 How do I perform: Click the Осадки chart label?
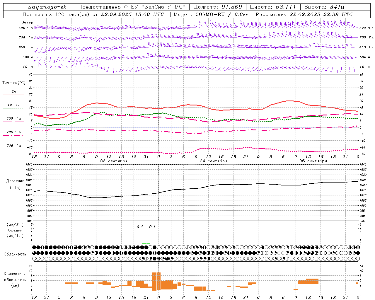click(x=15, y=230)
